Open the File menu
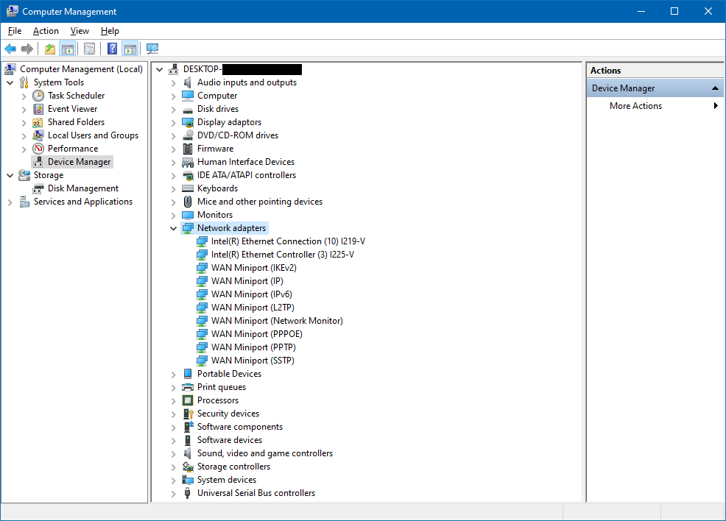This screenshot has width=726, height=521. pyautogui.click(x=15, y=31)
